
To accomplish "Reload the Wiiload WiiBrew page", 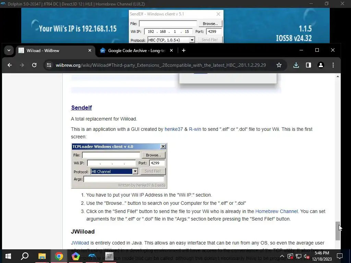I will (x=34, y=65).
